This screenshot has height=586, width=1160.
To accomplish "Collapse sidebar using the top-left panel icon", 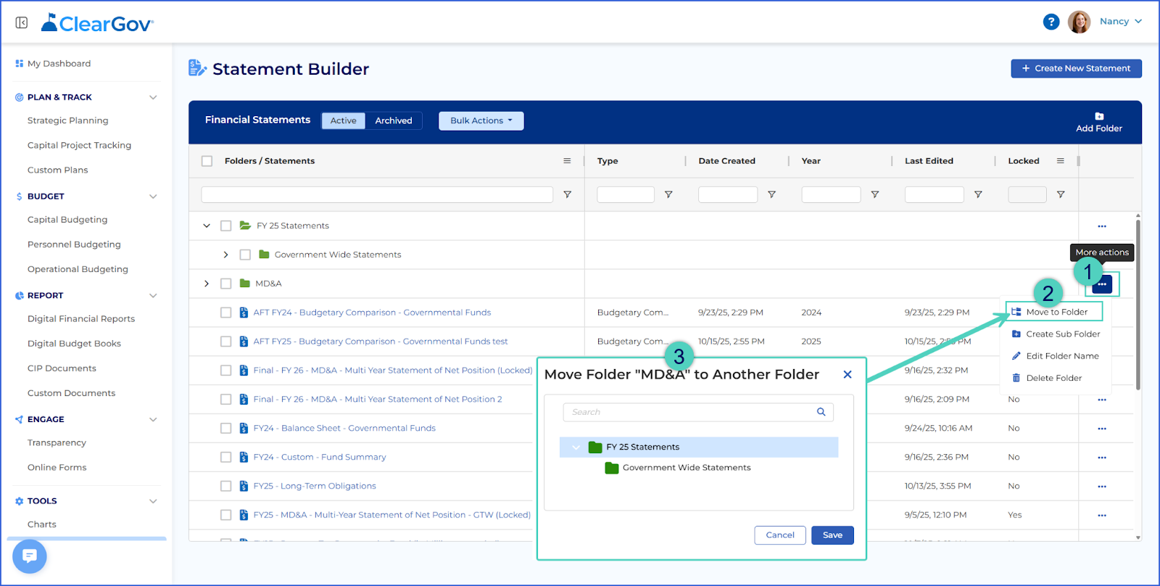I will pyautogui.click(x=22, y=23).
